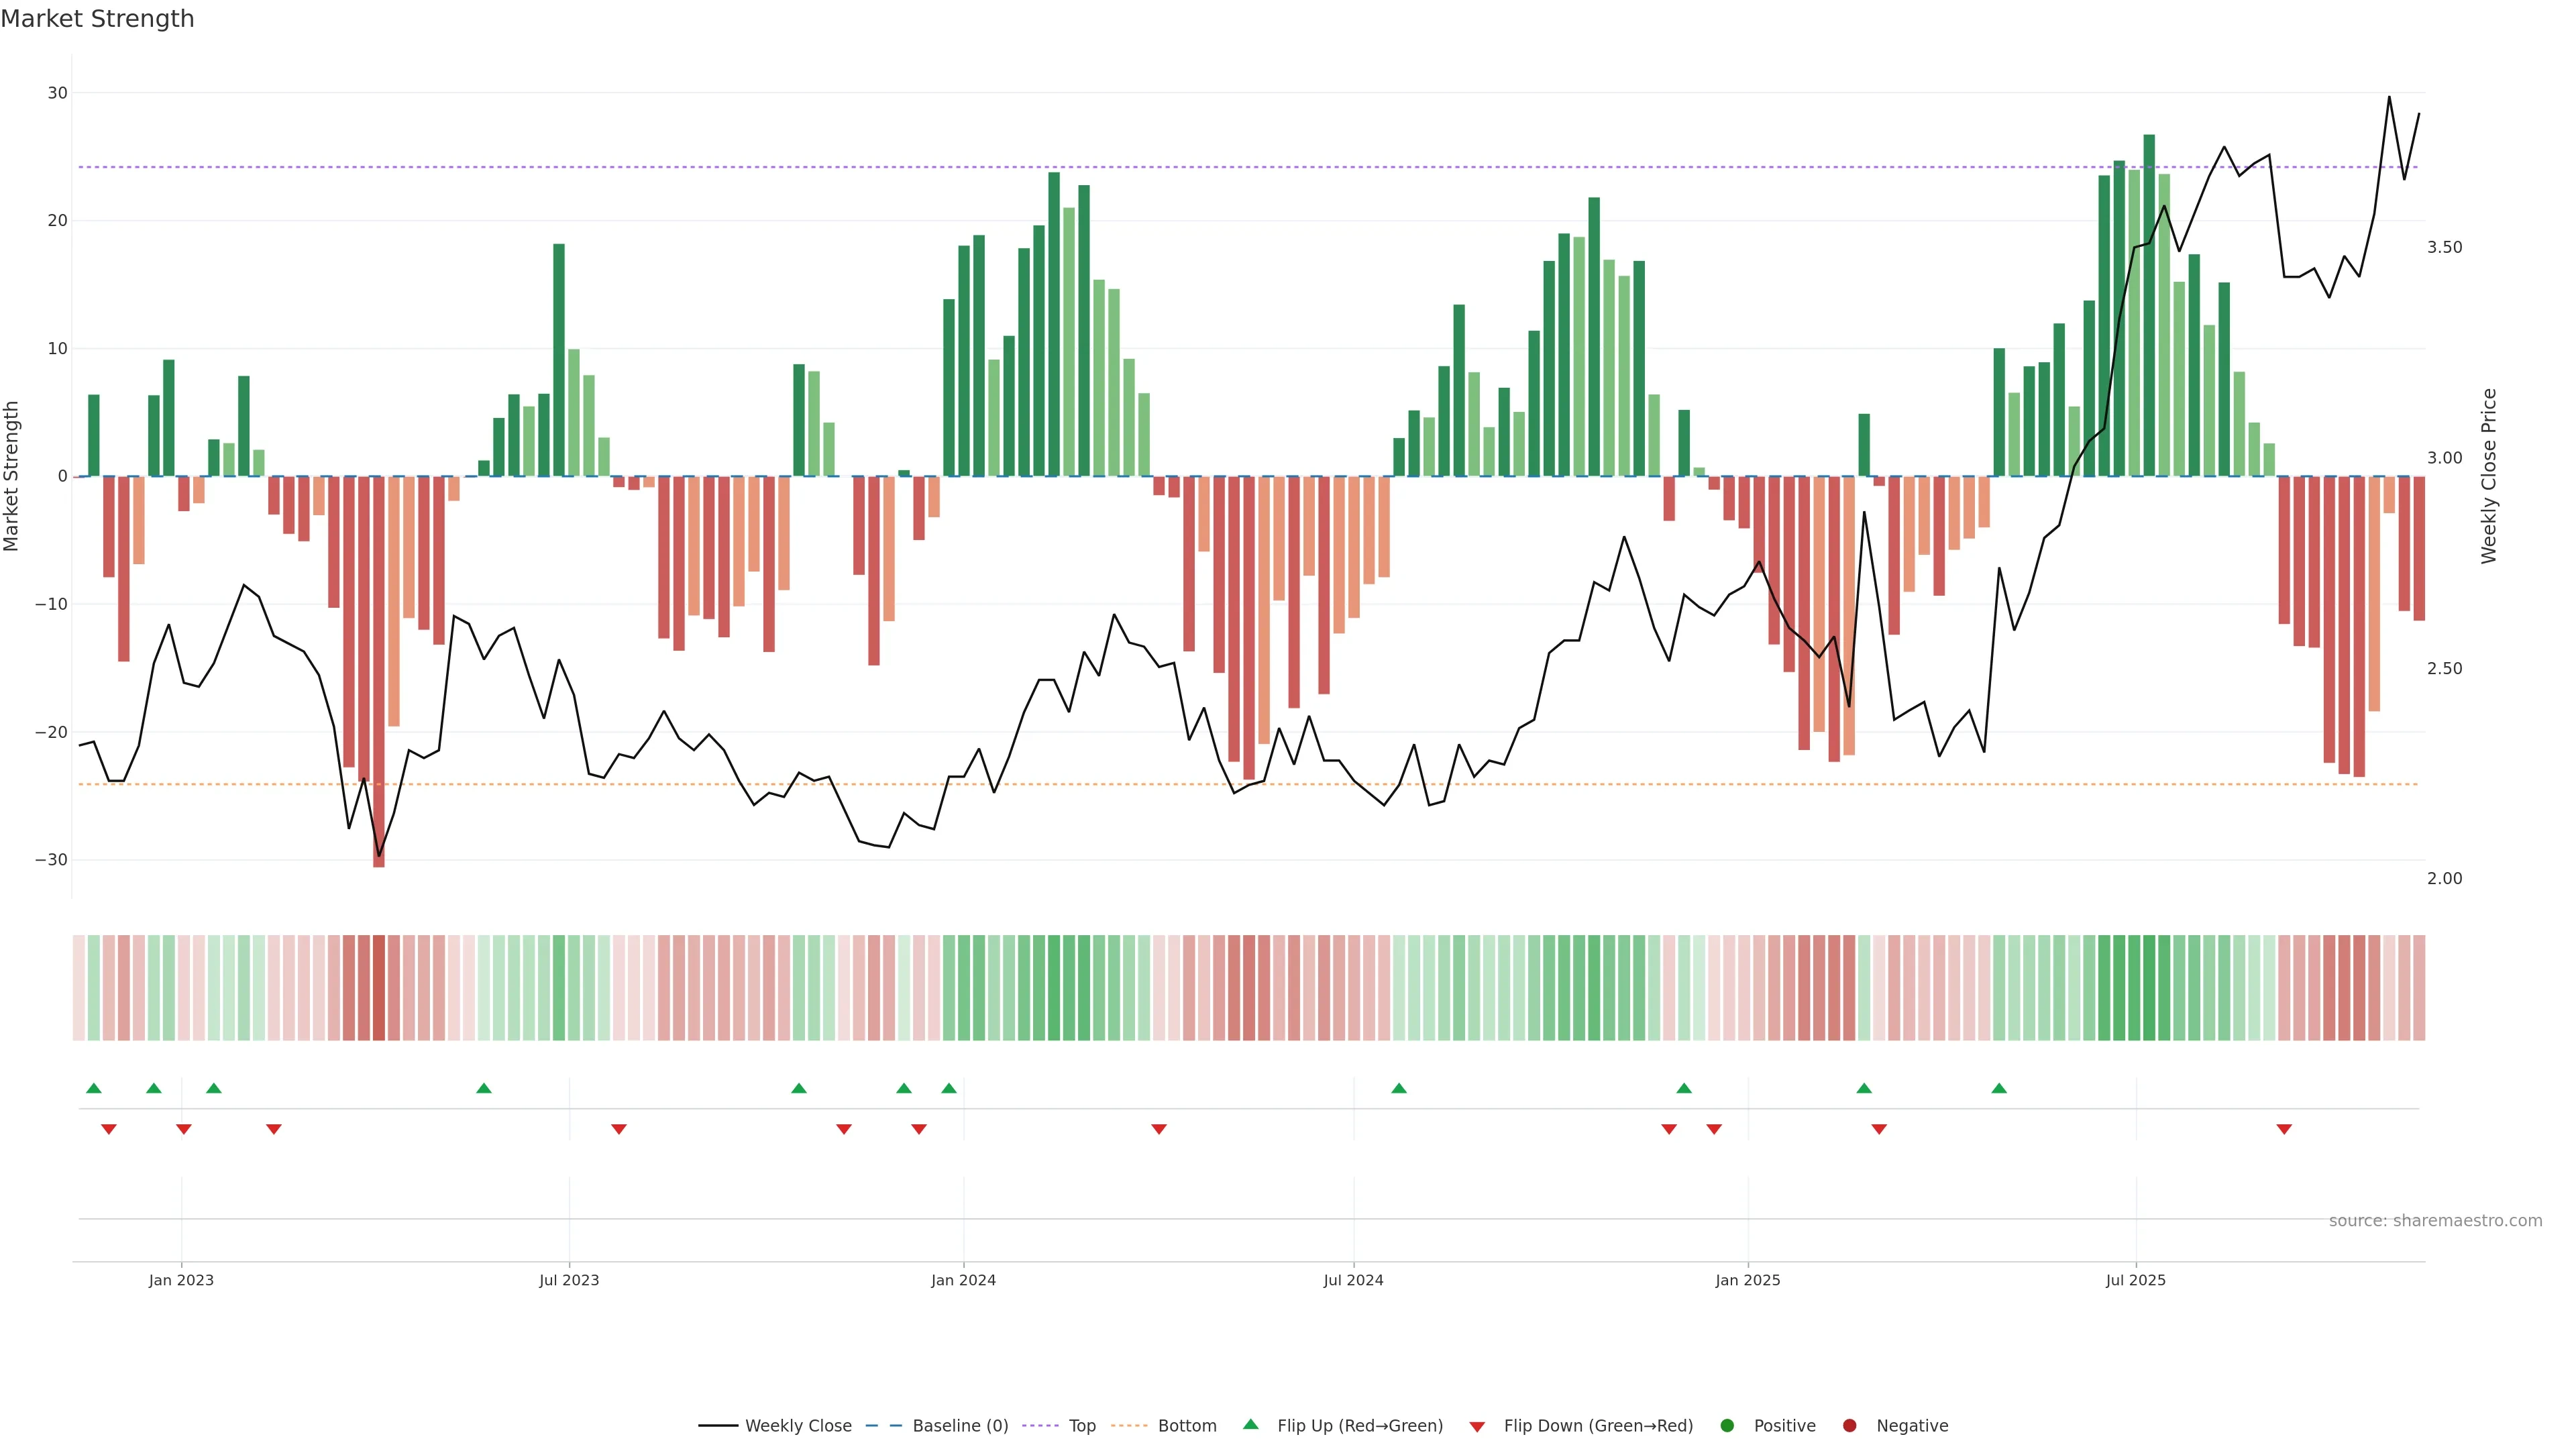Click the darkest red cell in the heat strip
The width and height of the screenshot is (2576, 1449).
[379, 987]
